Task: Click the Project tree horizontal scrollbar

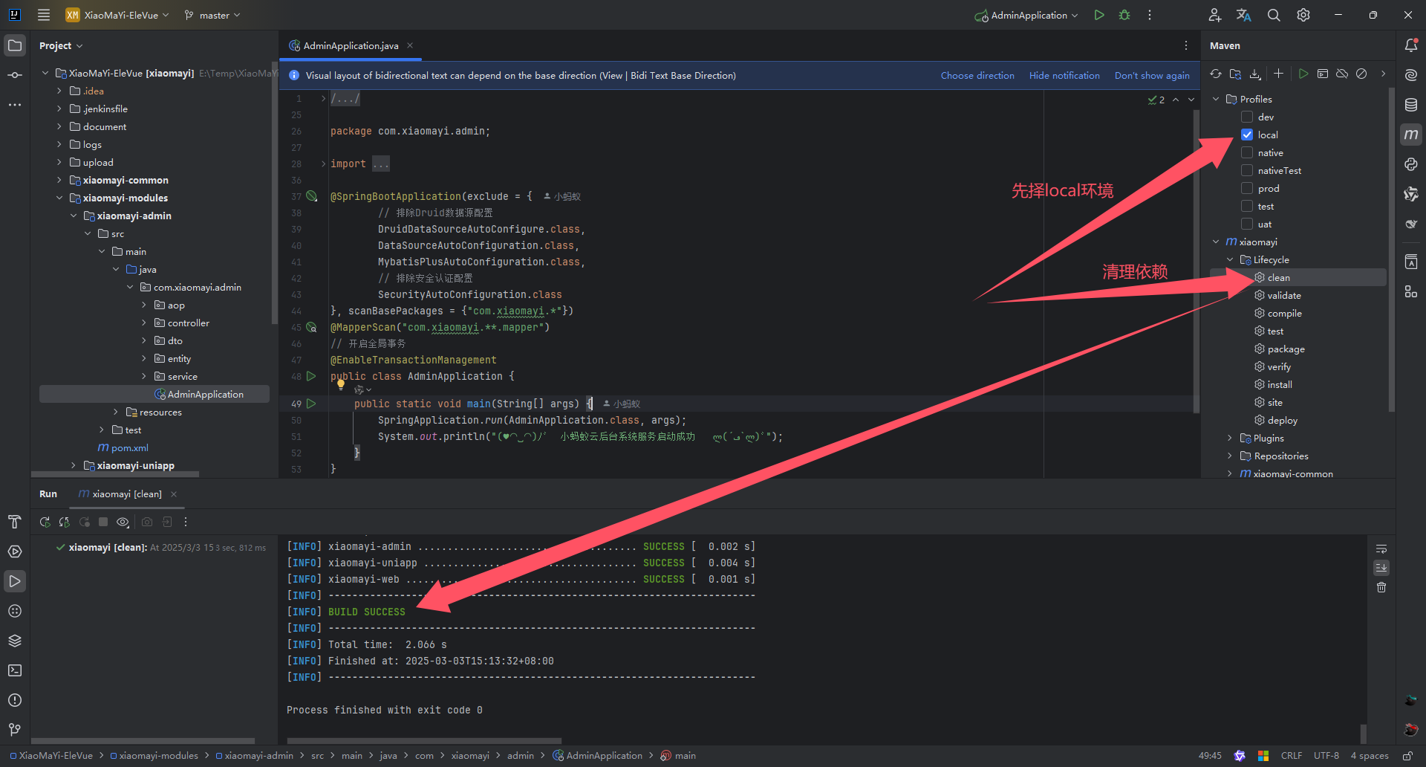Action: [x=115, y=473]
